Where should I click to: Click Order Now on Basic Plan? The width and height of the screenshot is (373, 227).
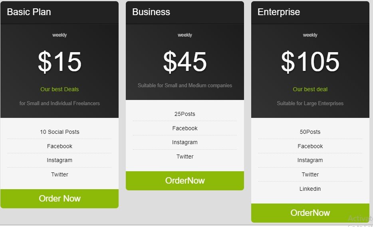pyautogui.click(x=60, y=198)
